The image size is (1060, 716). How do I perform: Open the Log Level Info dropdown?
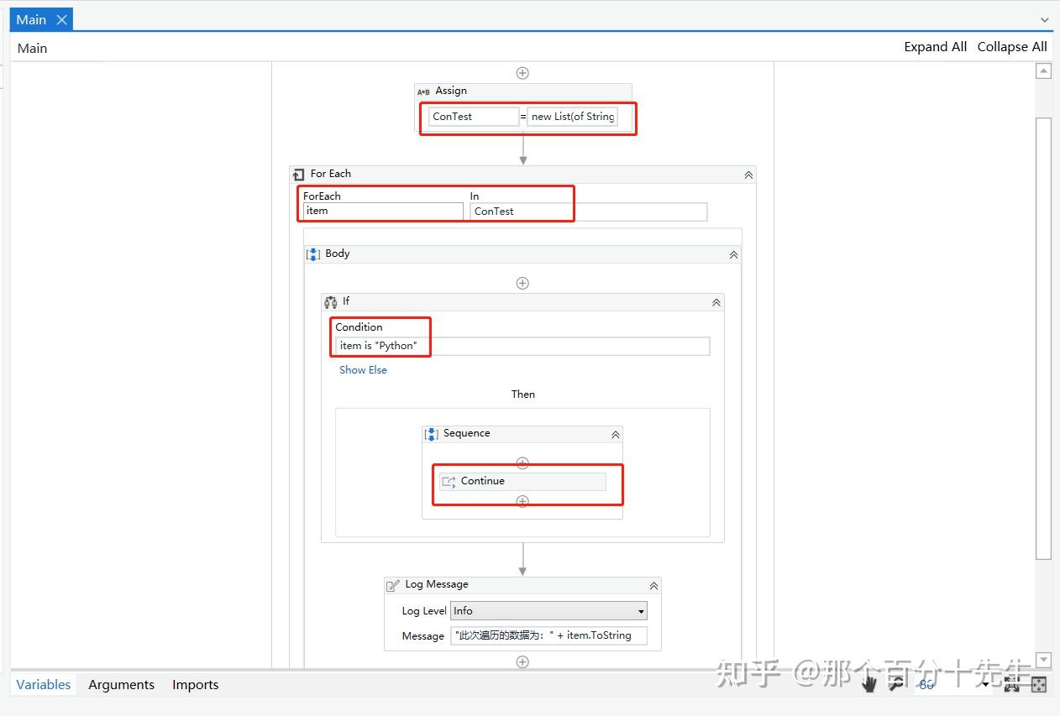tap(640, 610)
